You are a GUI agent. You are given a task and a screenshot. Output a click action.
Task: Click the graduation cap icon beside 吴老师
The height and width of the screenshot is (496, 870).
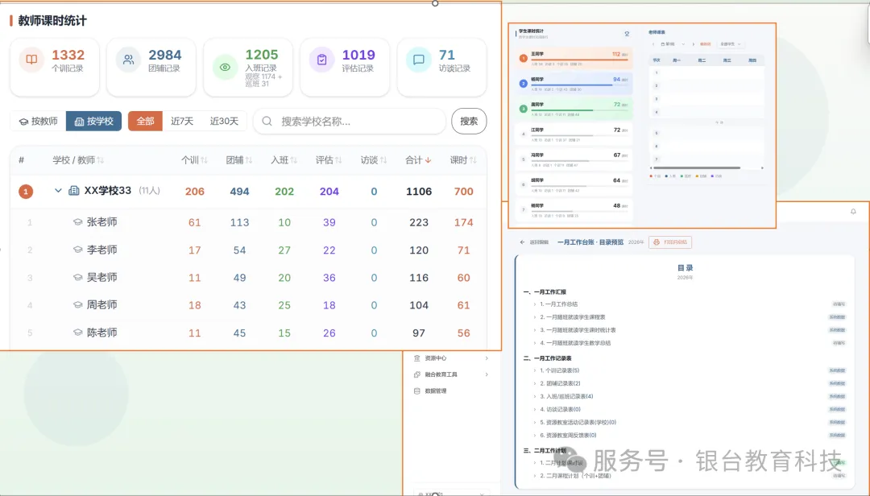point(77,278)
